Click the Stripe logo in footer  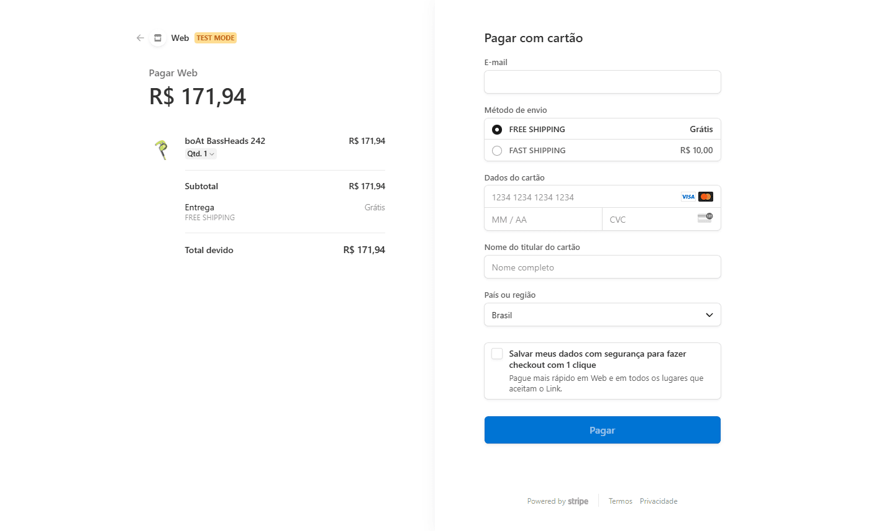click(x=578, y=501)
